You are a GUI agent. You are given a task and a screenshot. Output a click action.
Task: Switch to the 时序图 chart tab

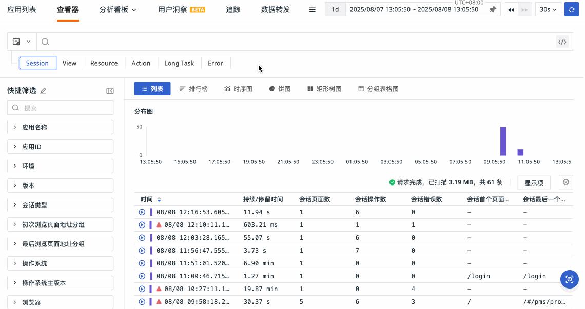(238, 89)
